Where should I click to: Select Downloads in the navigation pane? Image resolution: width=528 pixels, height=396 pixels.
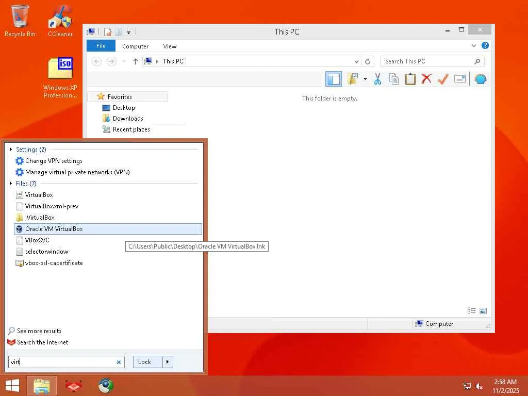128,119
